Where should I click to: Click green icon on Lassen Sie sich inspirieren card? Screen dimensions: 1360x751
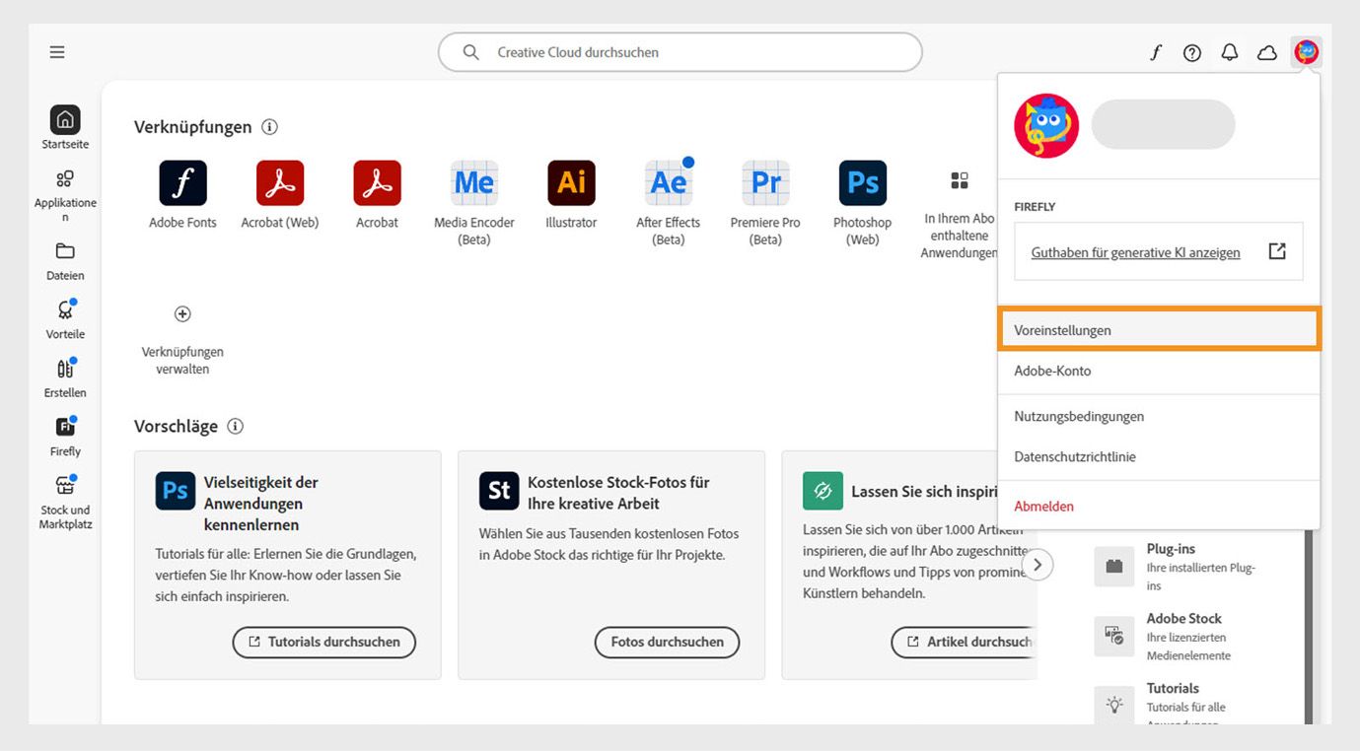click(823, 491)
